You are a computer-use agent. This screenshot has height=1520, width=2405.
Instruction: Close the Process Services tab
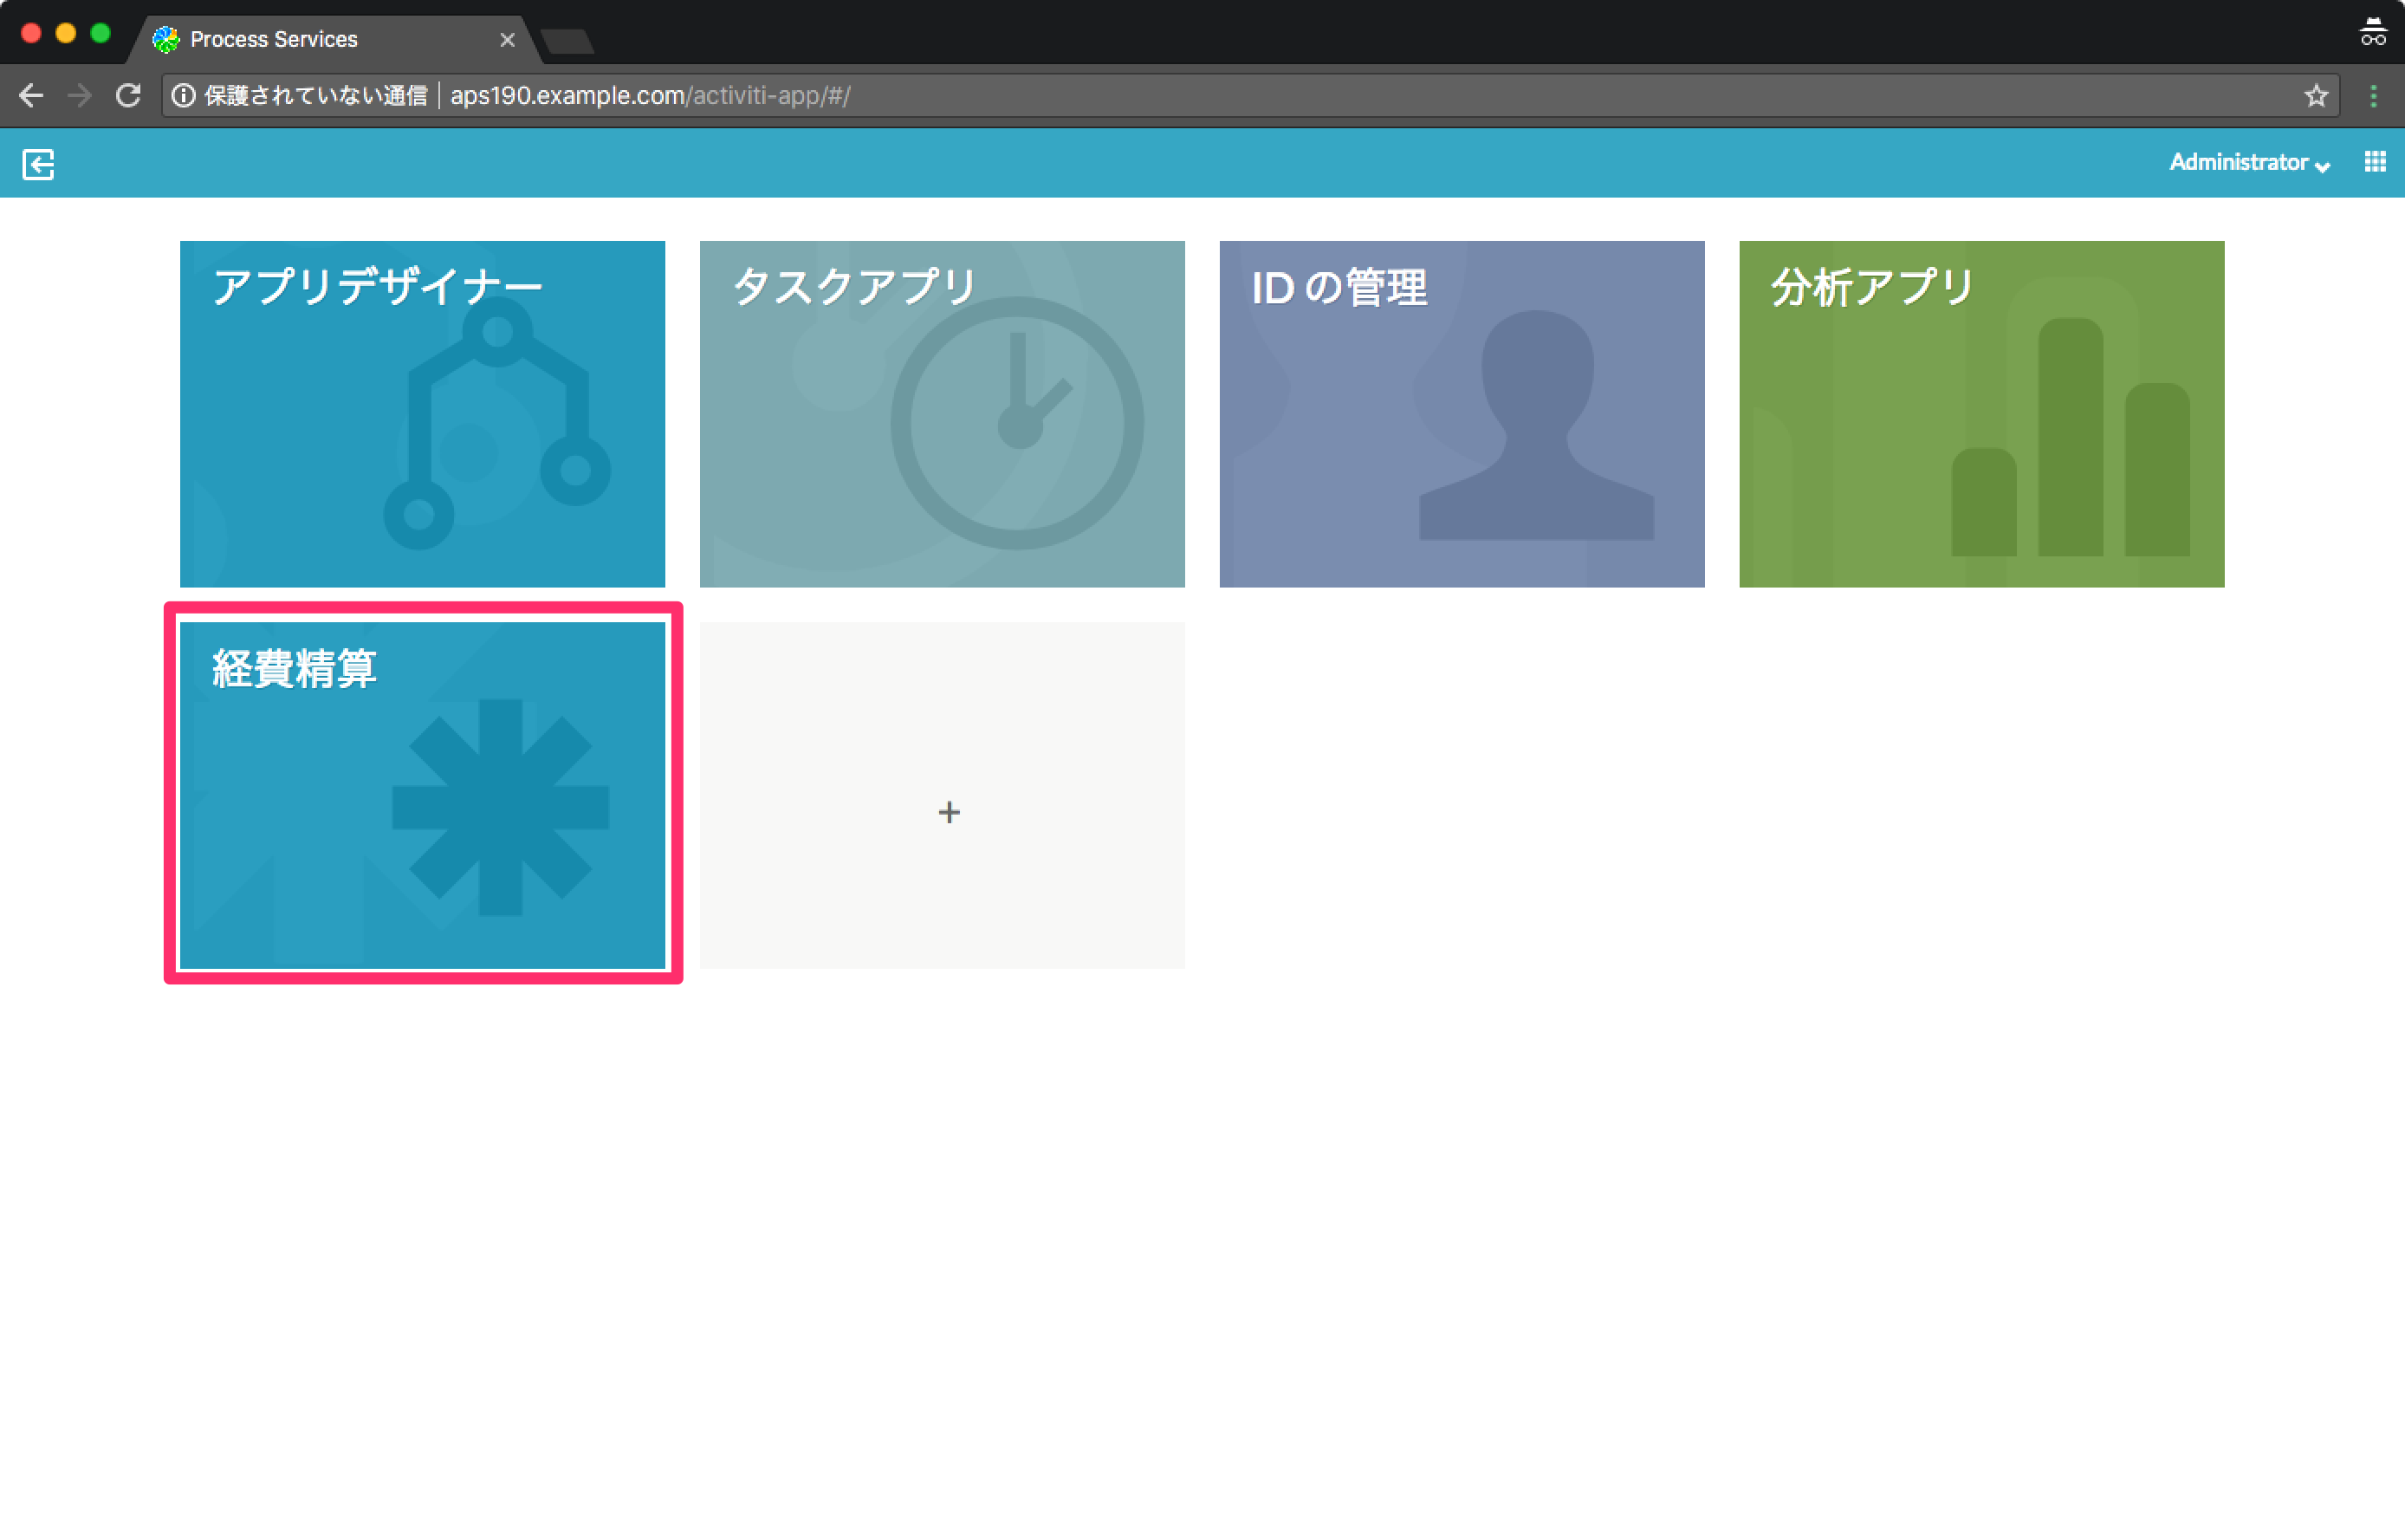tap(508, 40)
